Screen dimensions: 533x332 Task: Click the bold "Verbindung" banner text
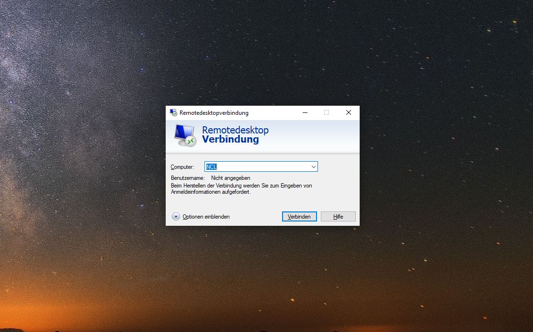[230, 140]
